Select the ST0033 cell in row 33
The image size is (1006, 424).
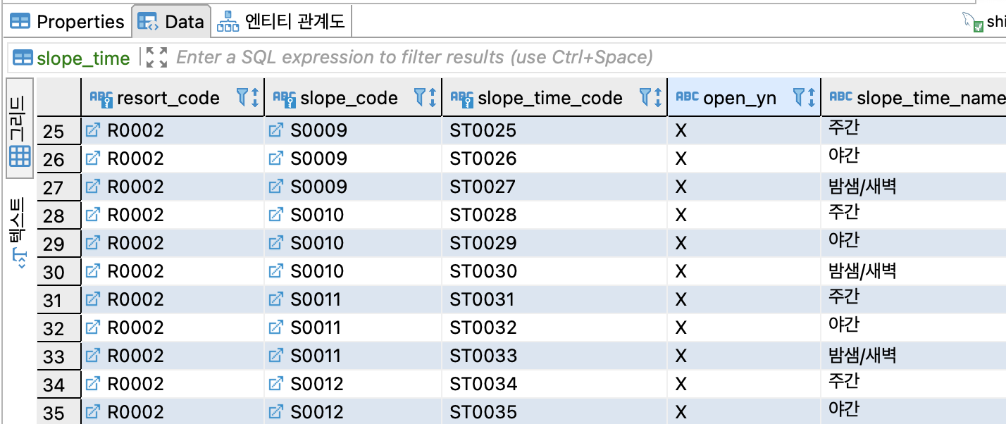pos(483,356)
